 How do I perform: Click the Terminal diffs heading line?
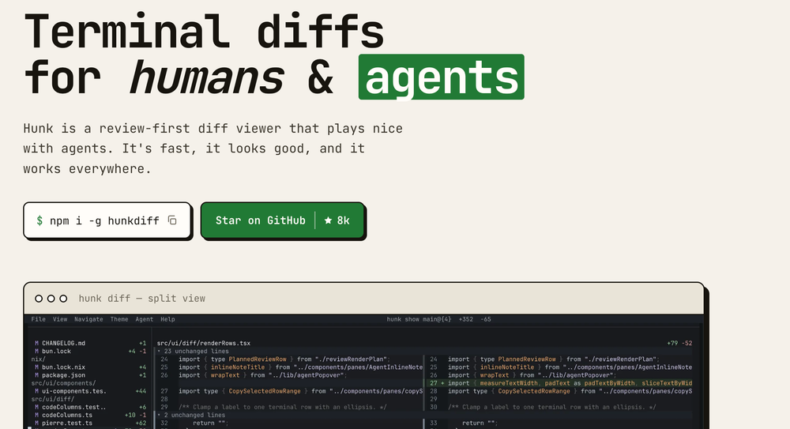(204, 32)
